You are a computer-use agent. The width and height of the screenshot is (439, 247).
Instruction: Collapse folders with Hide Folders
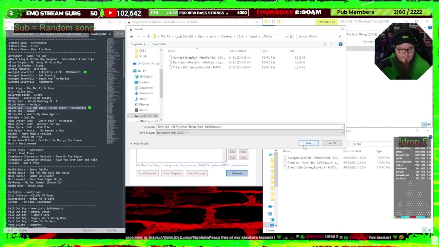140,143
